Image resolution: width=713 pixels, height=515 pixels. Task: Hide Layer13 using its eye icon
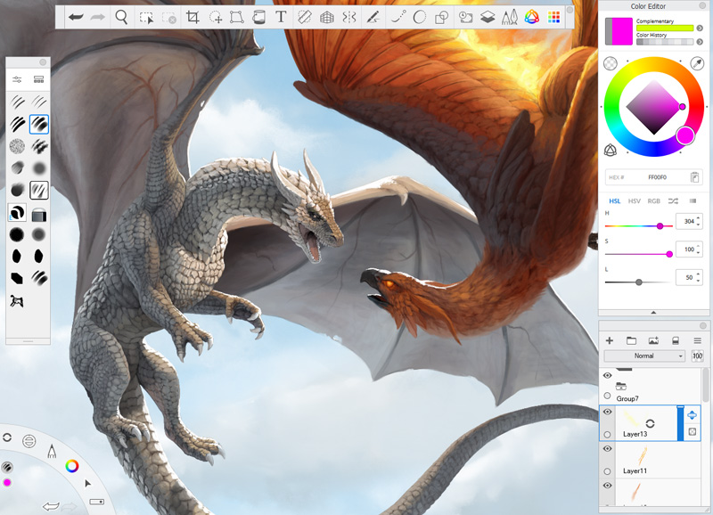pos(608,412)
